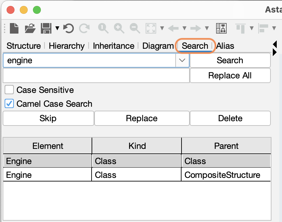Switch to the Inheritance tab
Screen dimensions: 282x222
(x=113, y=46)
